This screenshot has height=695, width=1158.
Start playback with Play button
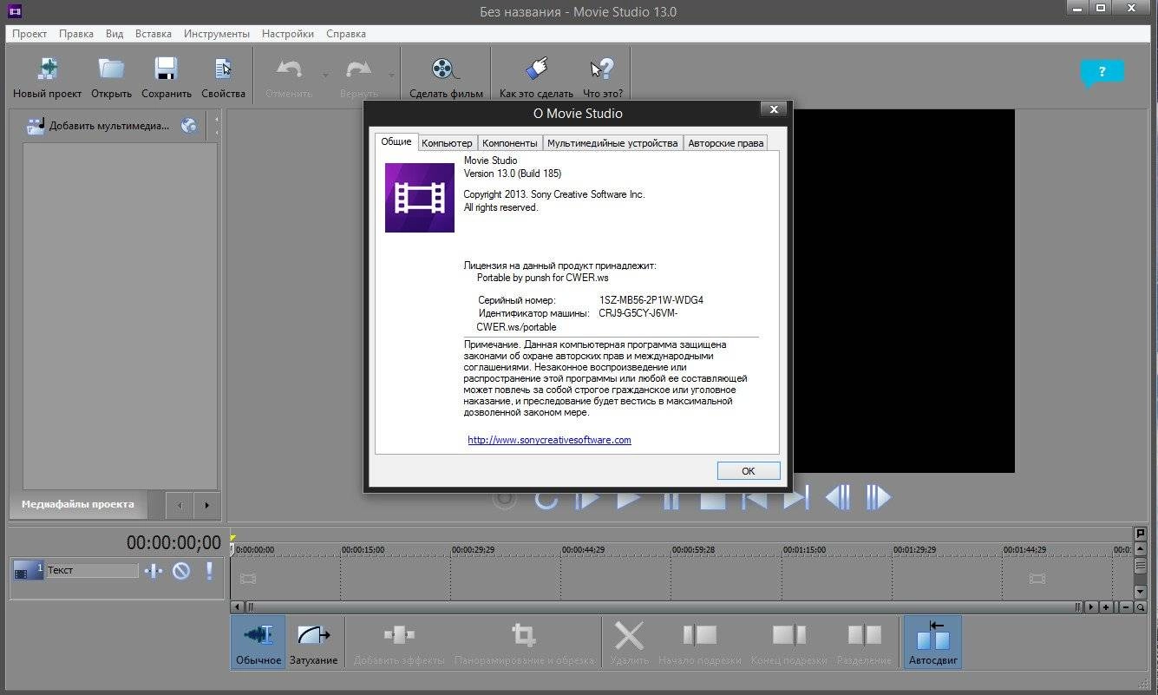629,499
